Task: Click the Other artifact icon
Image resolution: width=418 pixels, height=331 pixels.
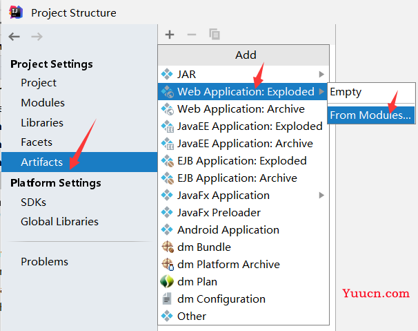Action: click(x=167, y=316)
